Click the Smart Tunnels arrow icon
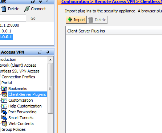 pyautogui.click(x=4, y=118)
